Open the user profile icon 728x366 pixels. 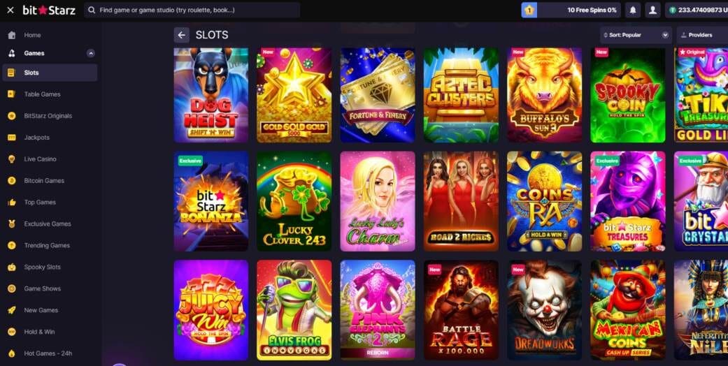(x=652, y=10)
